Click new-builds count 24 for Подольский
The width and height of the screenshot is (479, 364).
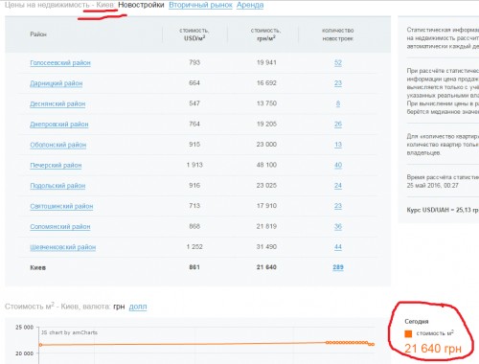[x=338, y=185]
